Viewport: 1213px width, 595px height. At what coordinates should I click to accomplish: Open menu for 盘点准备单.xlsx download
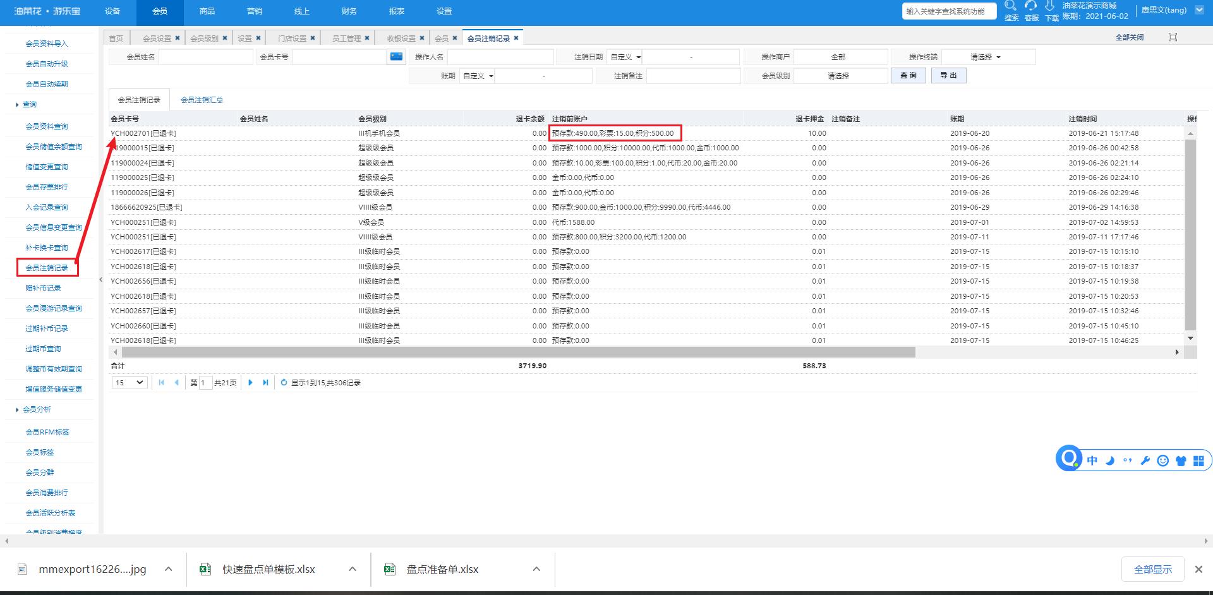coord(536,569)
